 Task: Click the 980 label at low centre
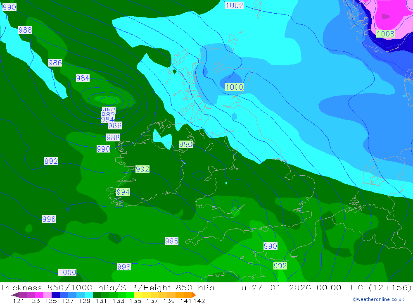109,110
